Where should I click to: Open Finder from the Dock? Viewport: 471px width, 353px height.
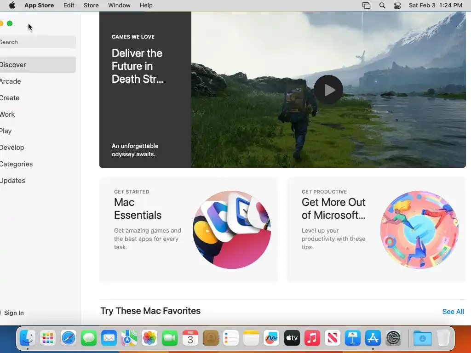[27, 338]
